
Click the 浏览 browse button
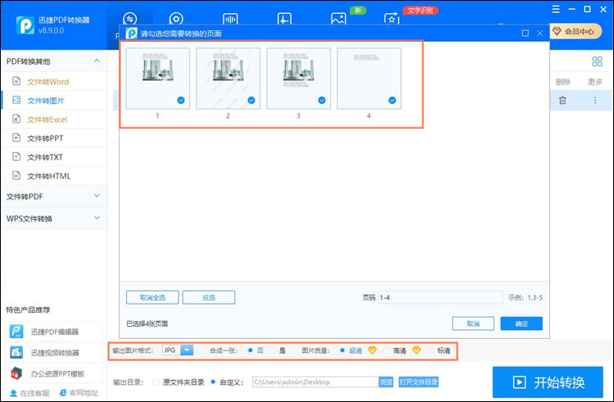(386, 382)
